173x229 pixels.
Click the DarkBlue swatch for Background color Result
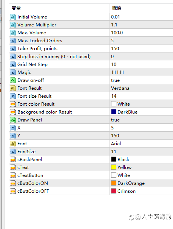tap(114, 112)
